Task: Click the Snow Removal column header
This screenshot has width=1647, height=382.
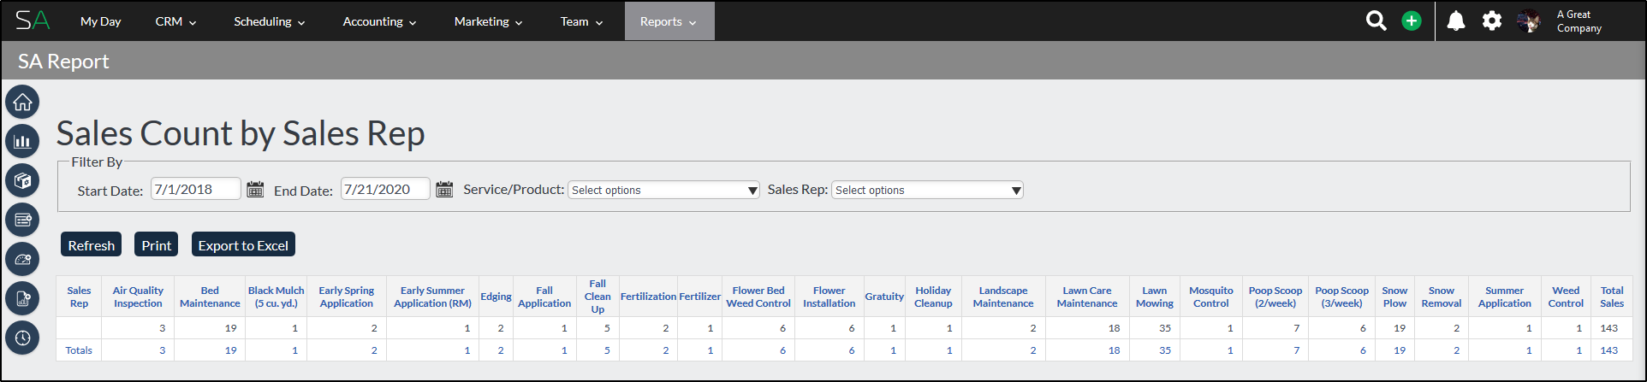Action: (1442, 297)
